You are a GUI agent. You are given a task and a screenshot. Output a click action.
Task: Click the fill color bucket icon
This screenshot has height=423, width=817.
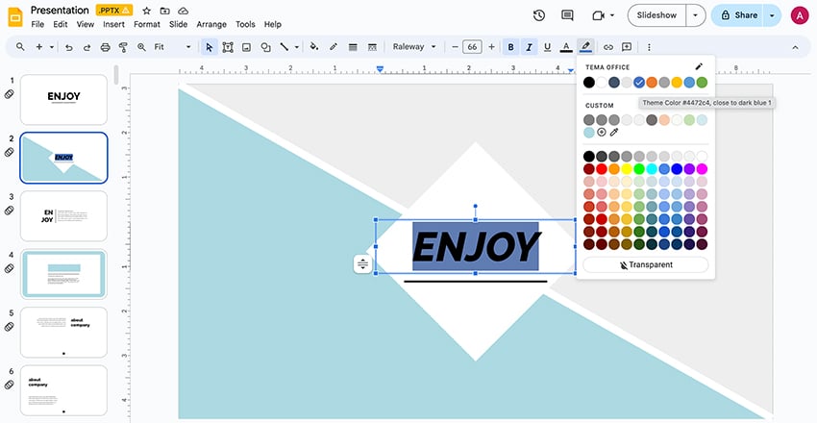tap(314, 46)
